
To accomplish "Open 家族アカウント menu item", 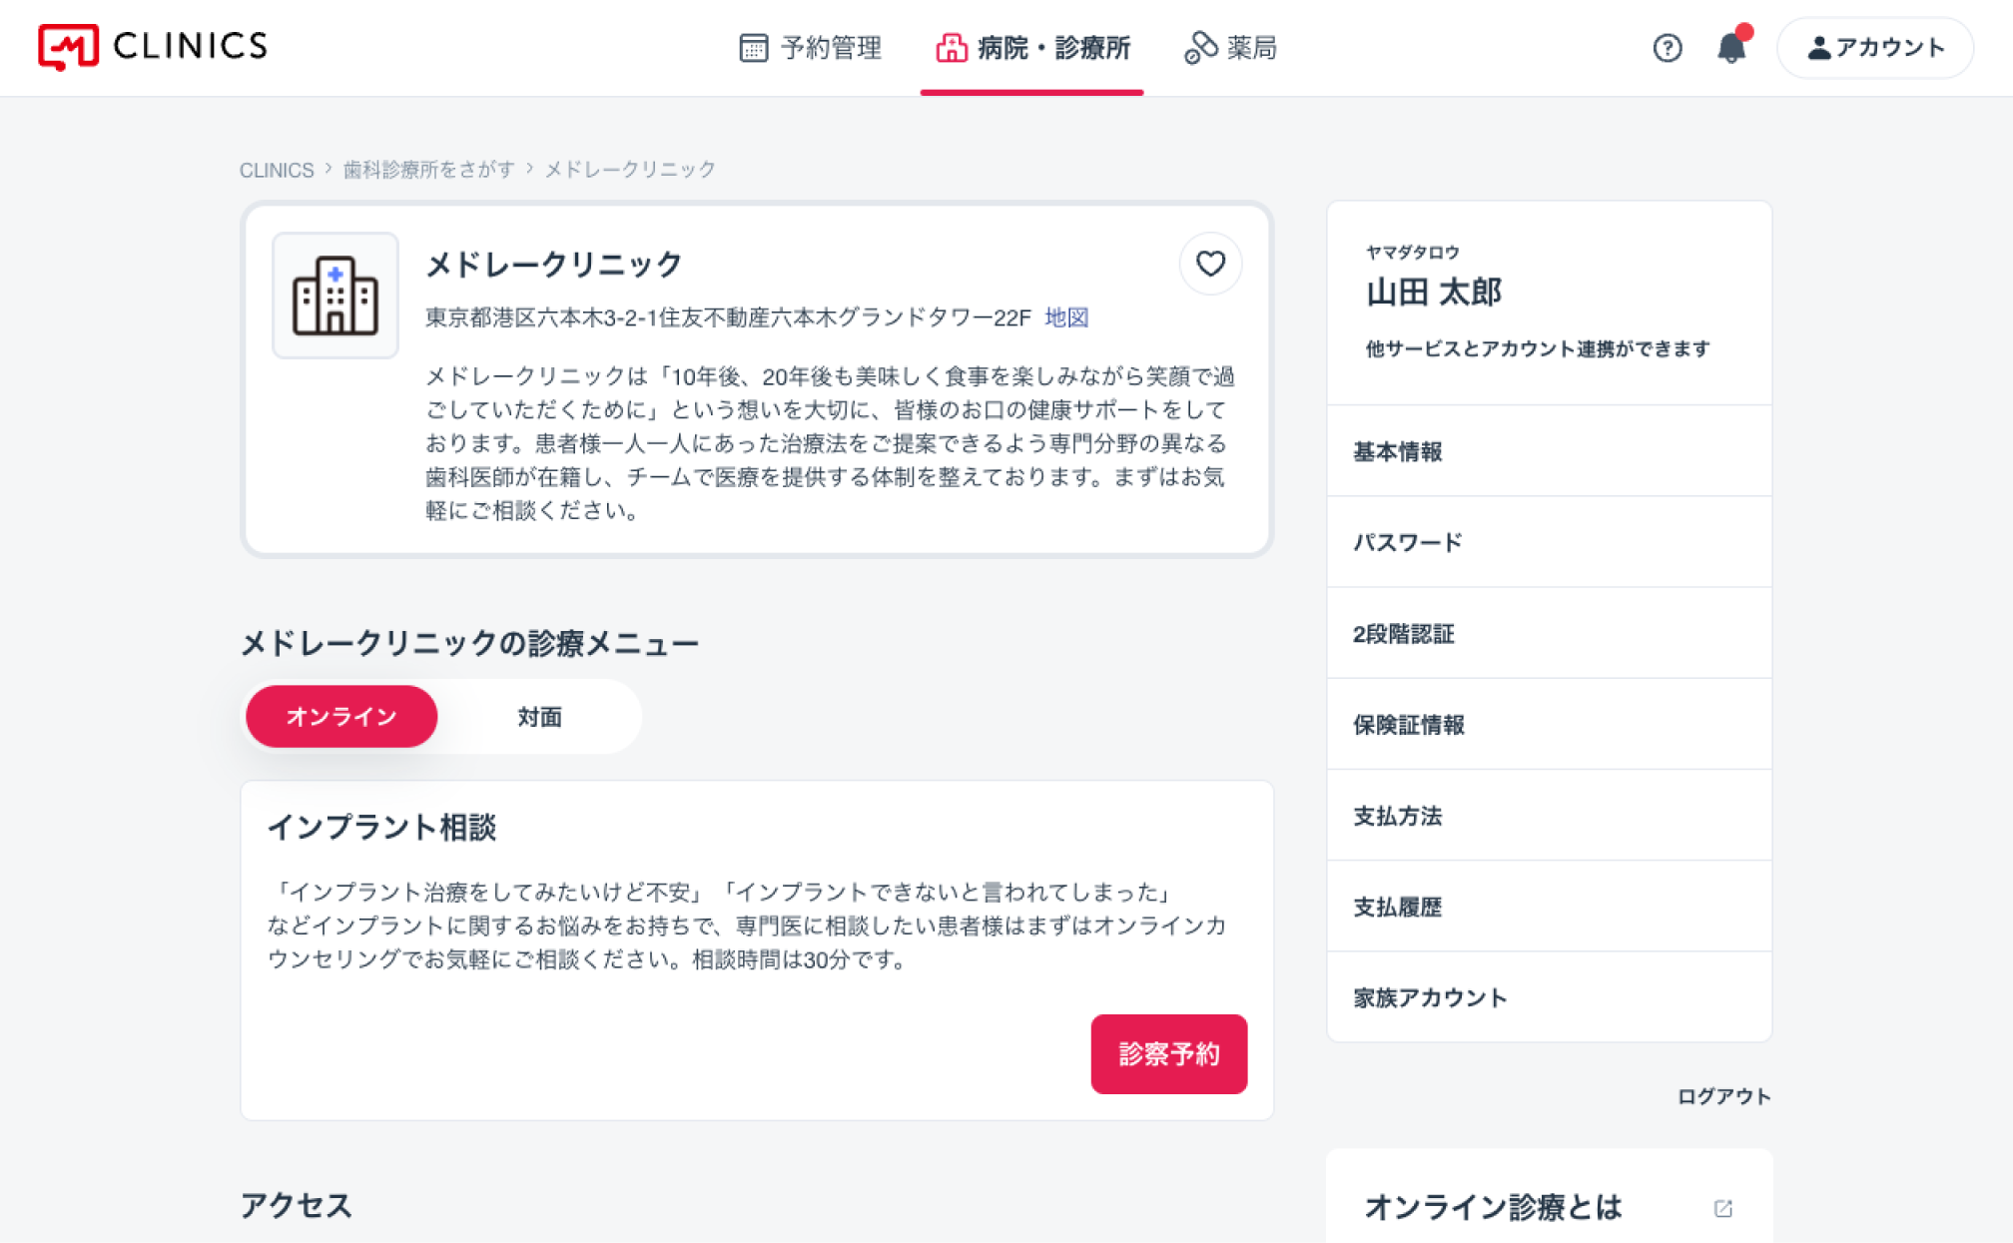I will point(1549,996).
